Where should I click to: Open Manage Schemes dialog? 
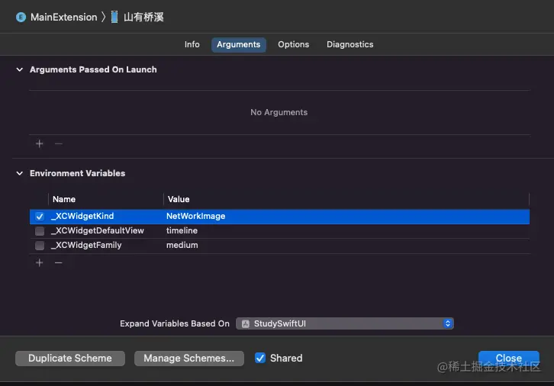coord(189,358)
